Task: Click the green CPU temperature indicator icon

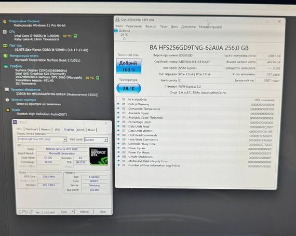Action: (x=75, y=36)
